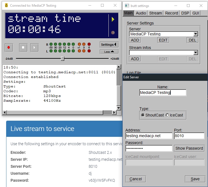Expand the Server dropdown showing MediaCP Testing
The height and width of the screenshot is (187, 208).
tap(195, 34)
